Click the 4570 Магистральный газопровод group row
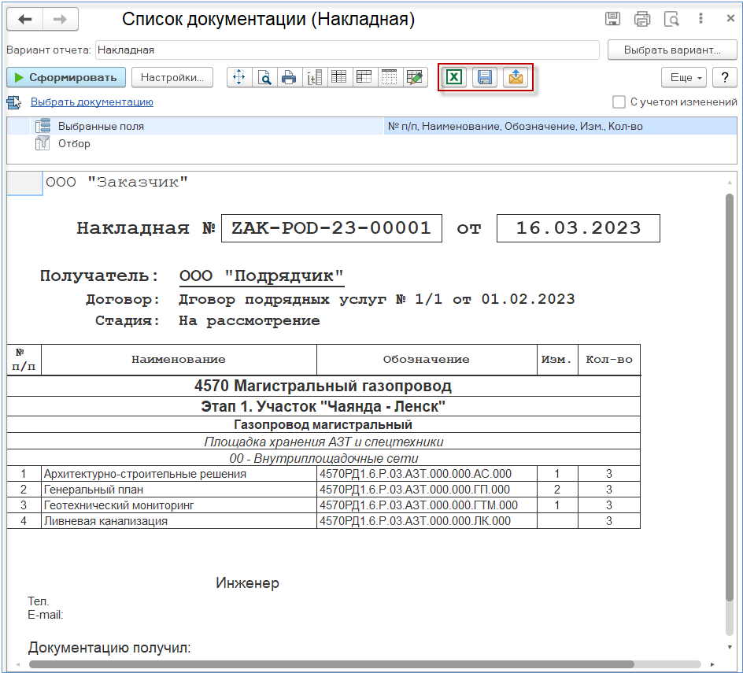This screenshot has width=743, height=673. 323,386
